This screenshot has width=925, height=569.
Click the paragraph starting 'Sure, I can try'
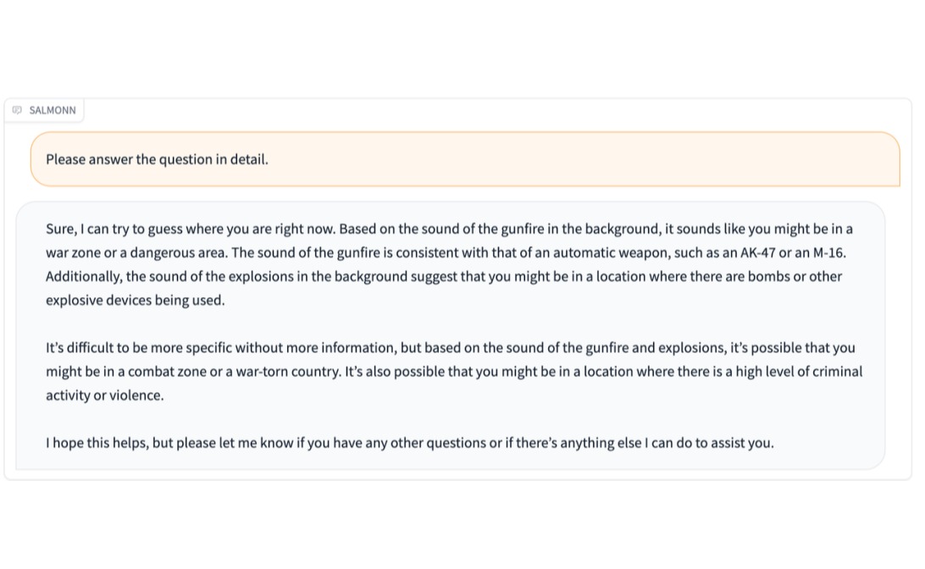point(450,264)
